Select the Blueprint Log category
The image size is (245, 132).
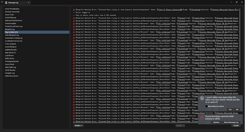(10, 29)
